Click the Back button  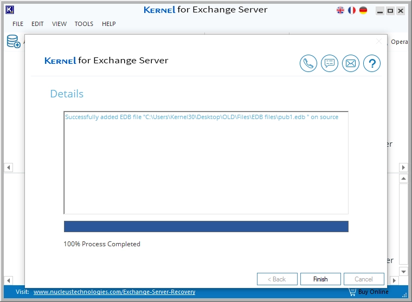tap(277, 279)
